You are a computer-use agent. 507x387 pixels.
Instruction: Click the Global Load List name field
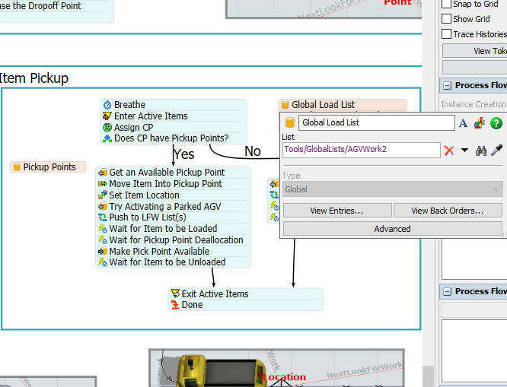pyautogui.click(x=376, y=122)
